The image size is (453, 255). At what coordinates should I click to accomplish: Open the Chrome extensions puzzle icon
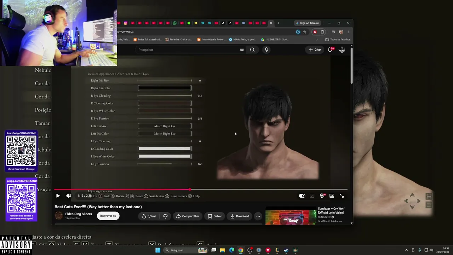pyautogui.click(x=322, y=32)
